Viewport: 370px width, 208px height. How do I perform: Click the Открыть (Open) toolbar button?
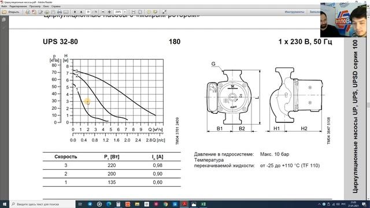click(x=10, y=12)
